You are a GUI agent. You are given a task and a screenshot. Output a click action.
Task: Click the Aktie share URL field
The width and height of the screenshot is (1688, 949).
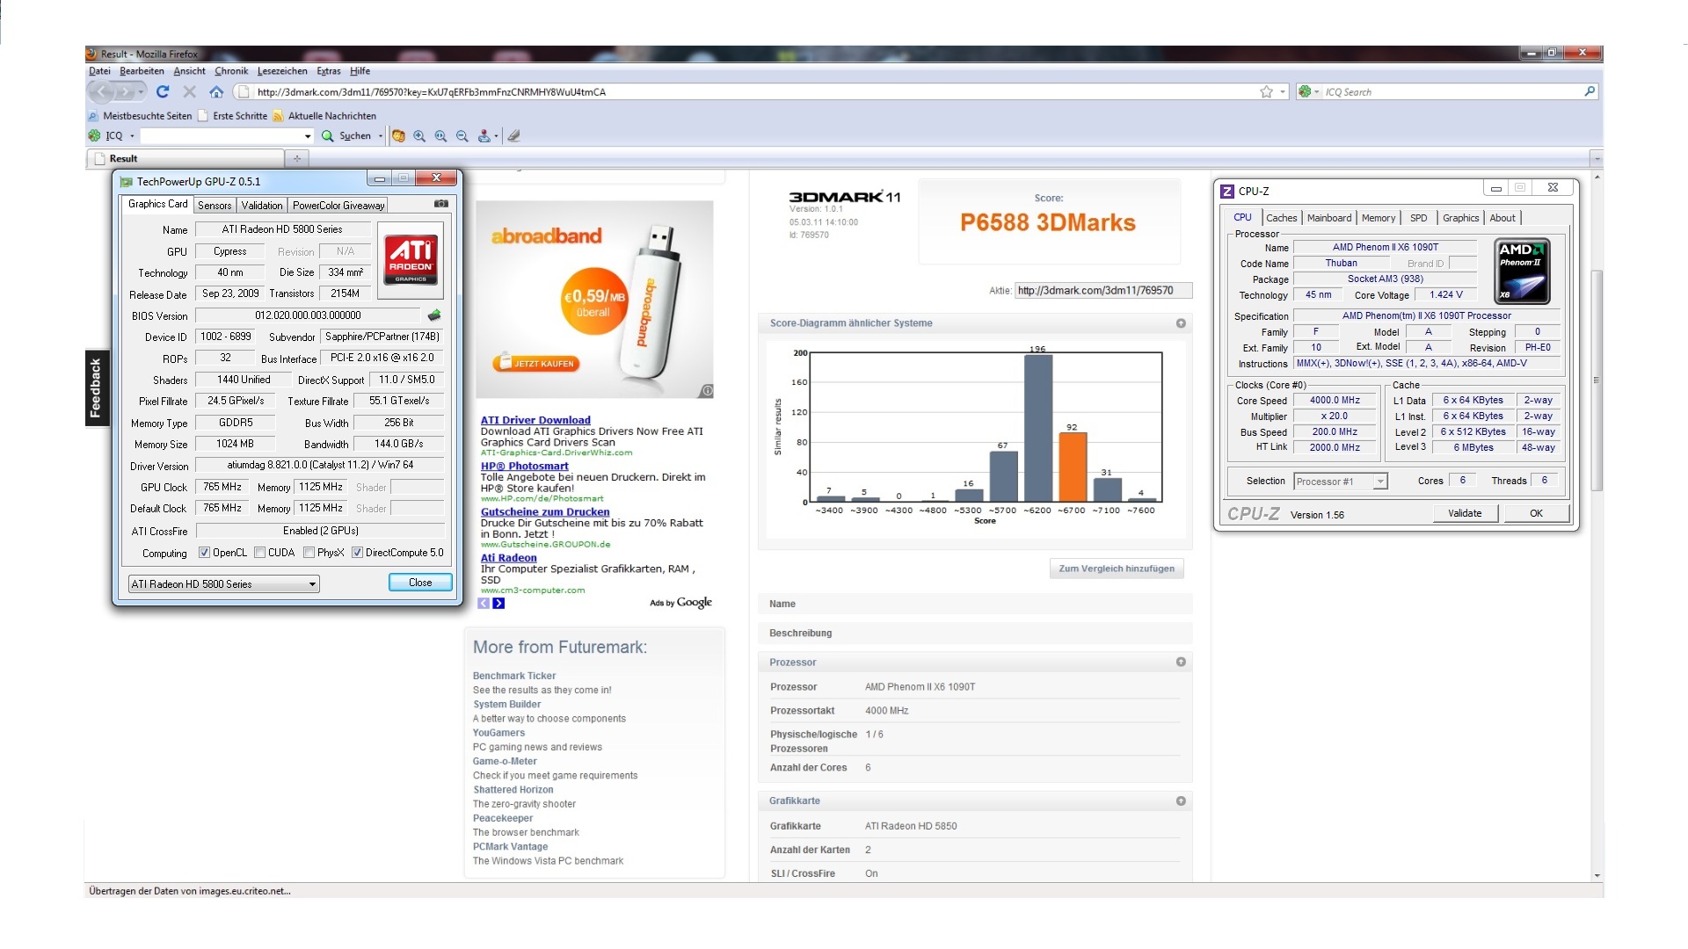(x=1103, y=291)
